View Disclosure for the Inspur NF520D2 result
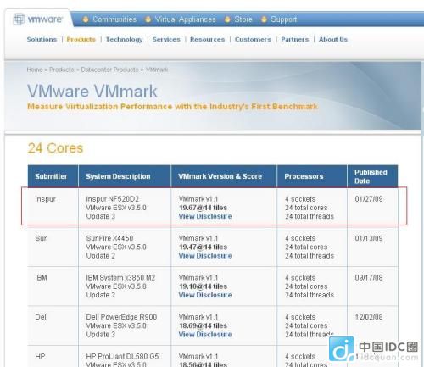This screenshot has height=367, width=424. point(205,216)
